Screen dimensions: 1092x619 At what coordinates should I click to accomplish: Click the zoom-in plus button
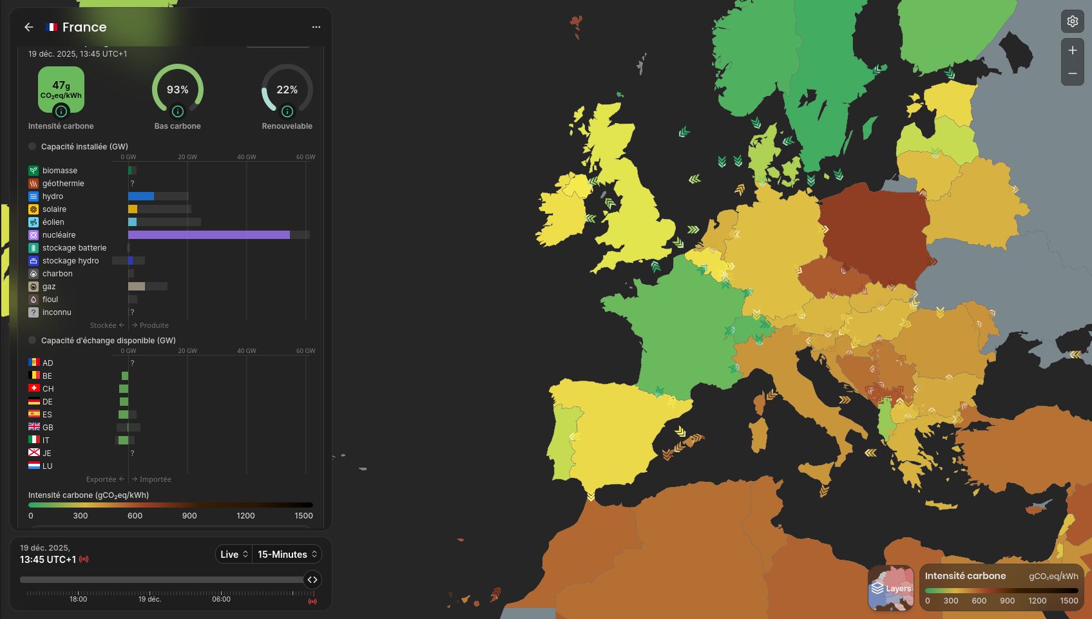1073,50
